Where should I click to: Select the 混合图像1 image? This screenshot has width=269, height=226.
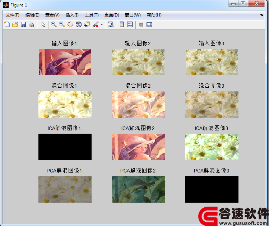pyautogui.click(x=65, y=105)
